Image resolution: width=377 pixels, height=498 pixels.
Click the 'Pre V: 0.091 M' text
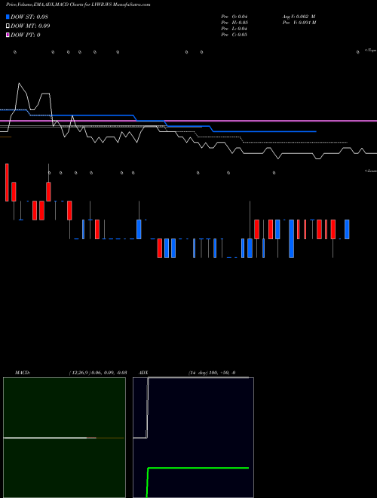click(x=299, y=23)
